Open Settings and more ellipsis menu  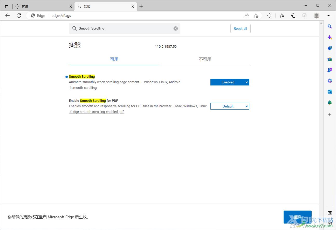[x=329, y=16]
